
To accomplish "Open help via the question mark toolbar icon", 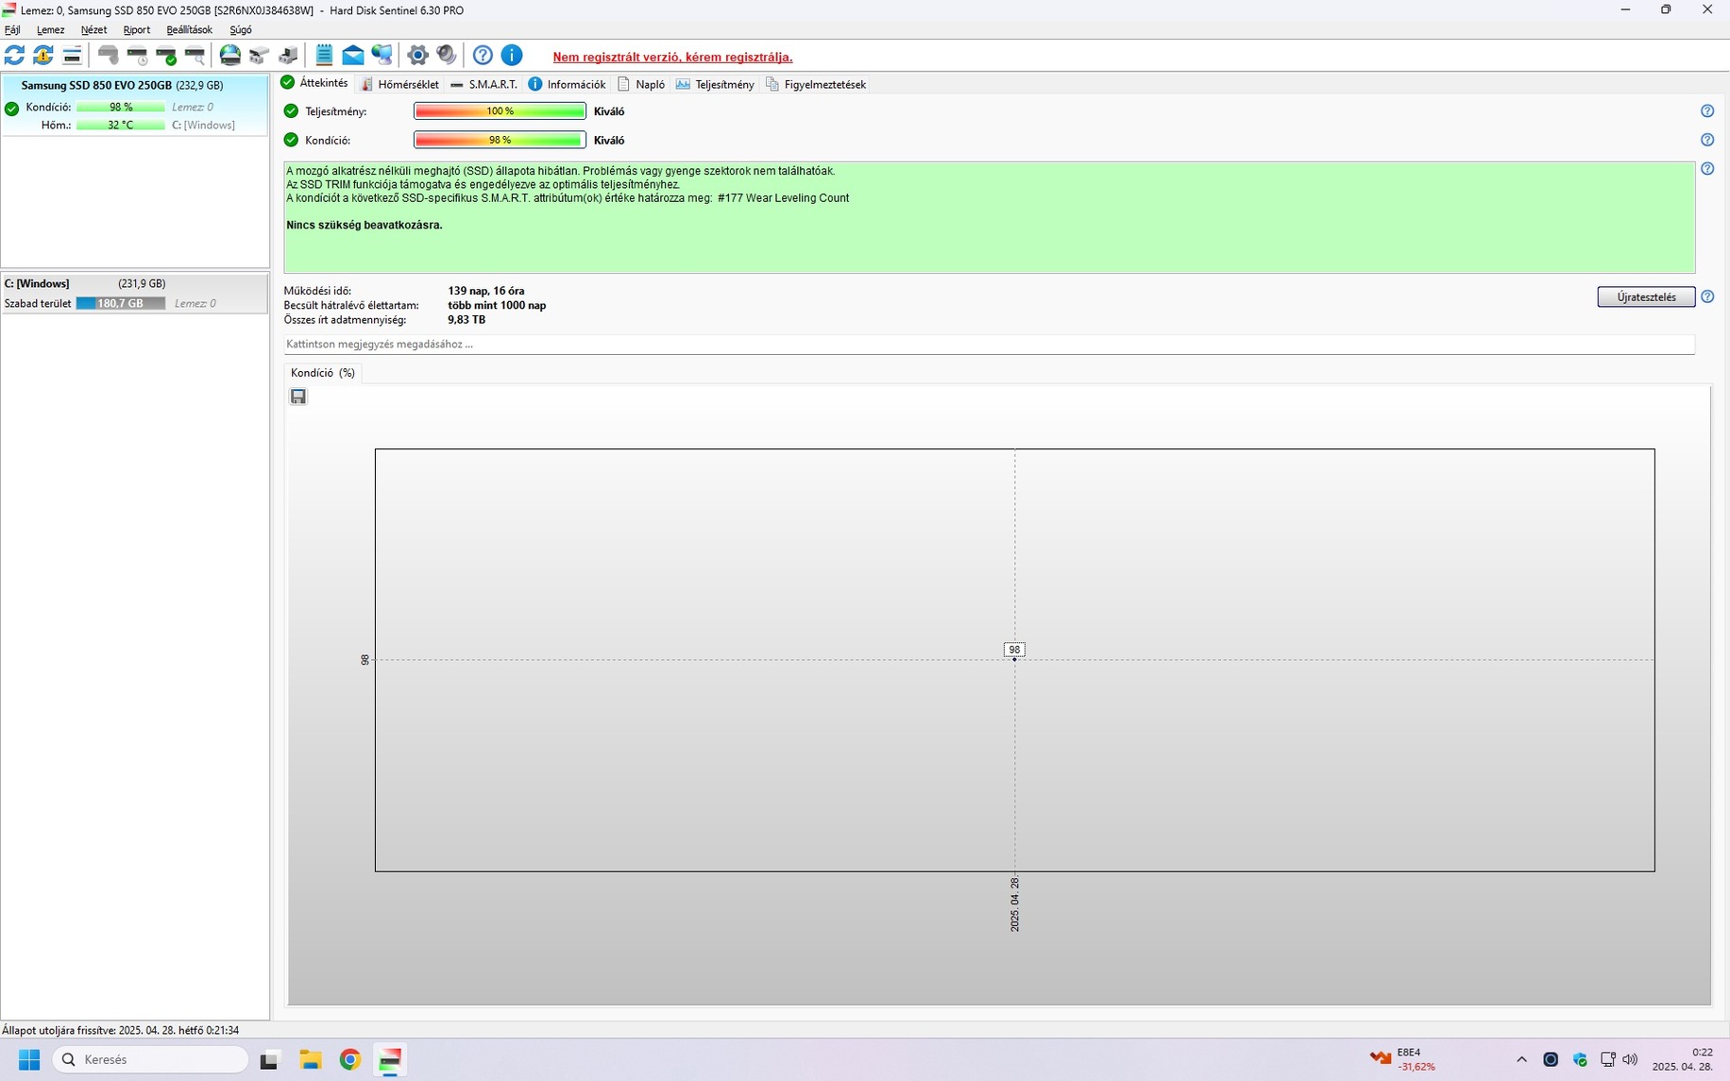I will 483,55.
